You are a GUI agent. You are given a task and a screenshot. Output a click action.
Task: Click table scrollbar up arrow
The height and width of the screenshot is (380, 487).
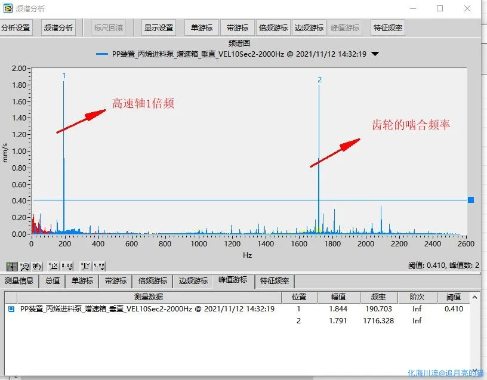pyautogui.click(x=475, y=297)
